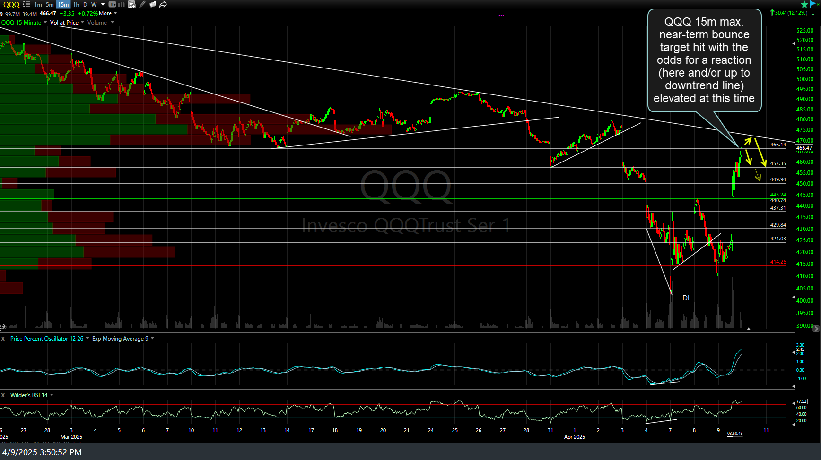
Task: Click the Exp Moving Average 9 label
Action: [120, 339]
